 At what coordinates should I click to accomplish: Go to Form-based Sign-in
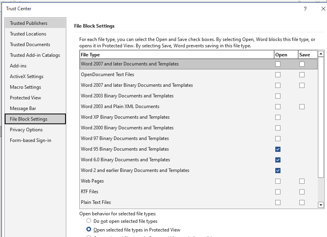(35, 140)
